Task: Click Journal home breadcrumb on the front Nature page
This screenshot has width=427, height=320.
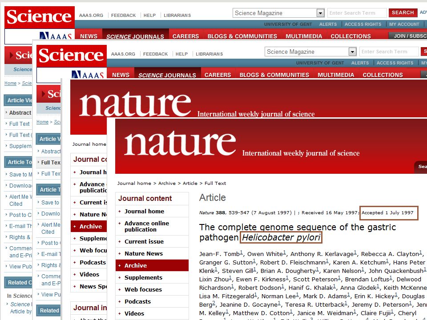Action: pyautogui.click(x=134, y=183)
